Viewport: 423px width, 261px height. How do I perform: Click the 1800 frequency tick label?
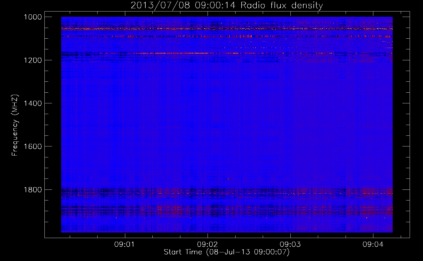pos(33,189)
